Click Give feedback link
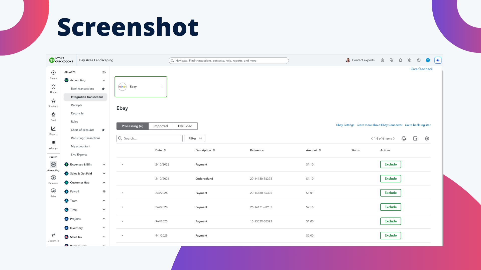 pyautogui.click(x=421, y=69)
